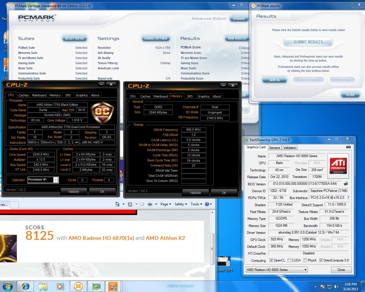Click the RSS feeds icon in IE toolbar
The width and height of the screenshot is (365, 292).
(x=130, y=204)
